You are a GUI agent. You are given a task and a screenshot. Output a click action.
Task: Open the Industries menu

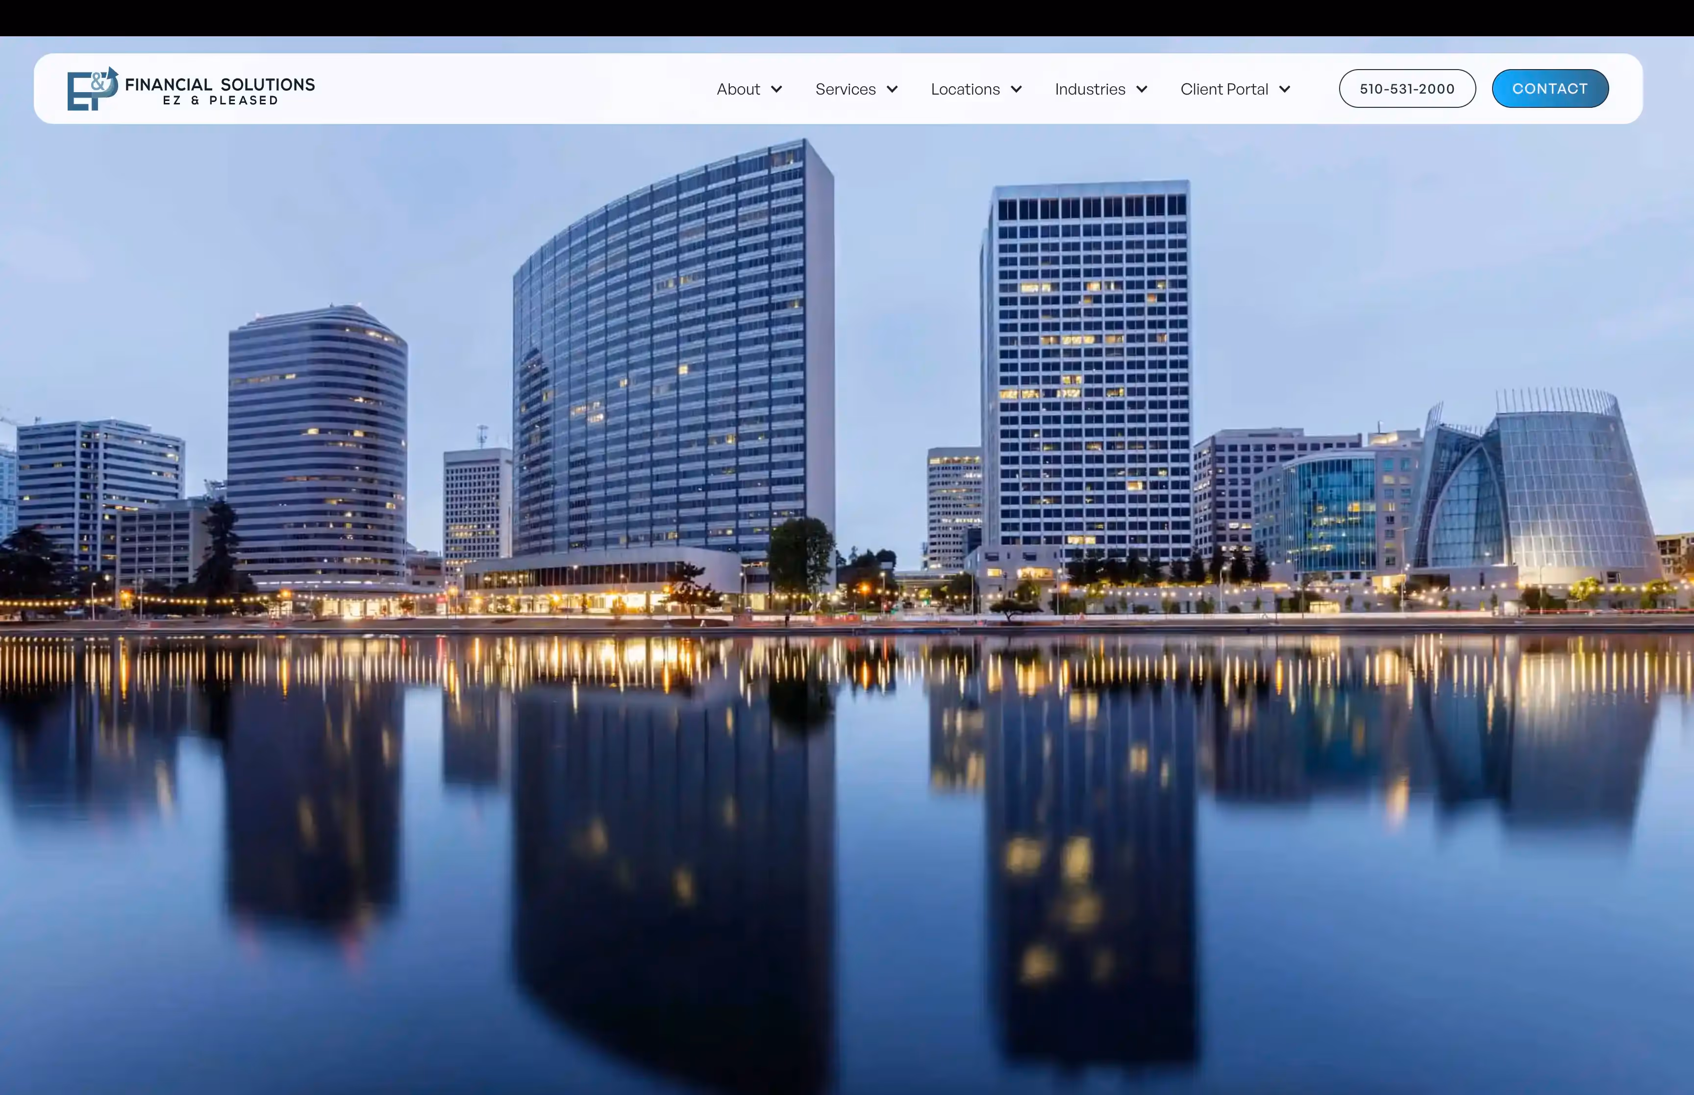tap(1090, 90)
